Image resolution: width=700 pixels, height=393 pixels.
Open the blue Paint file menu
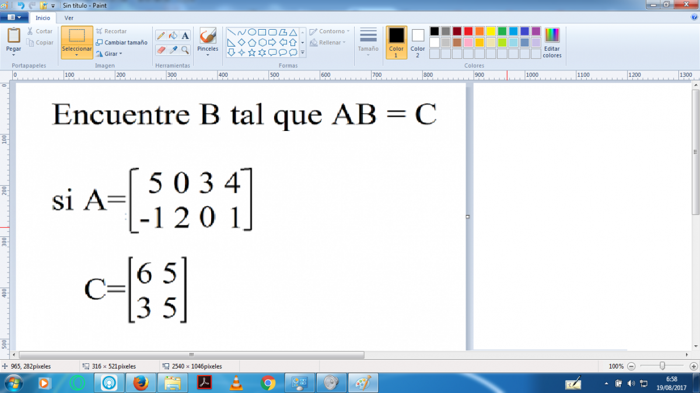15,18
